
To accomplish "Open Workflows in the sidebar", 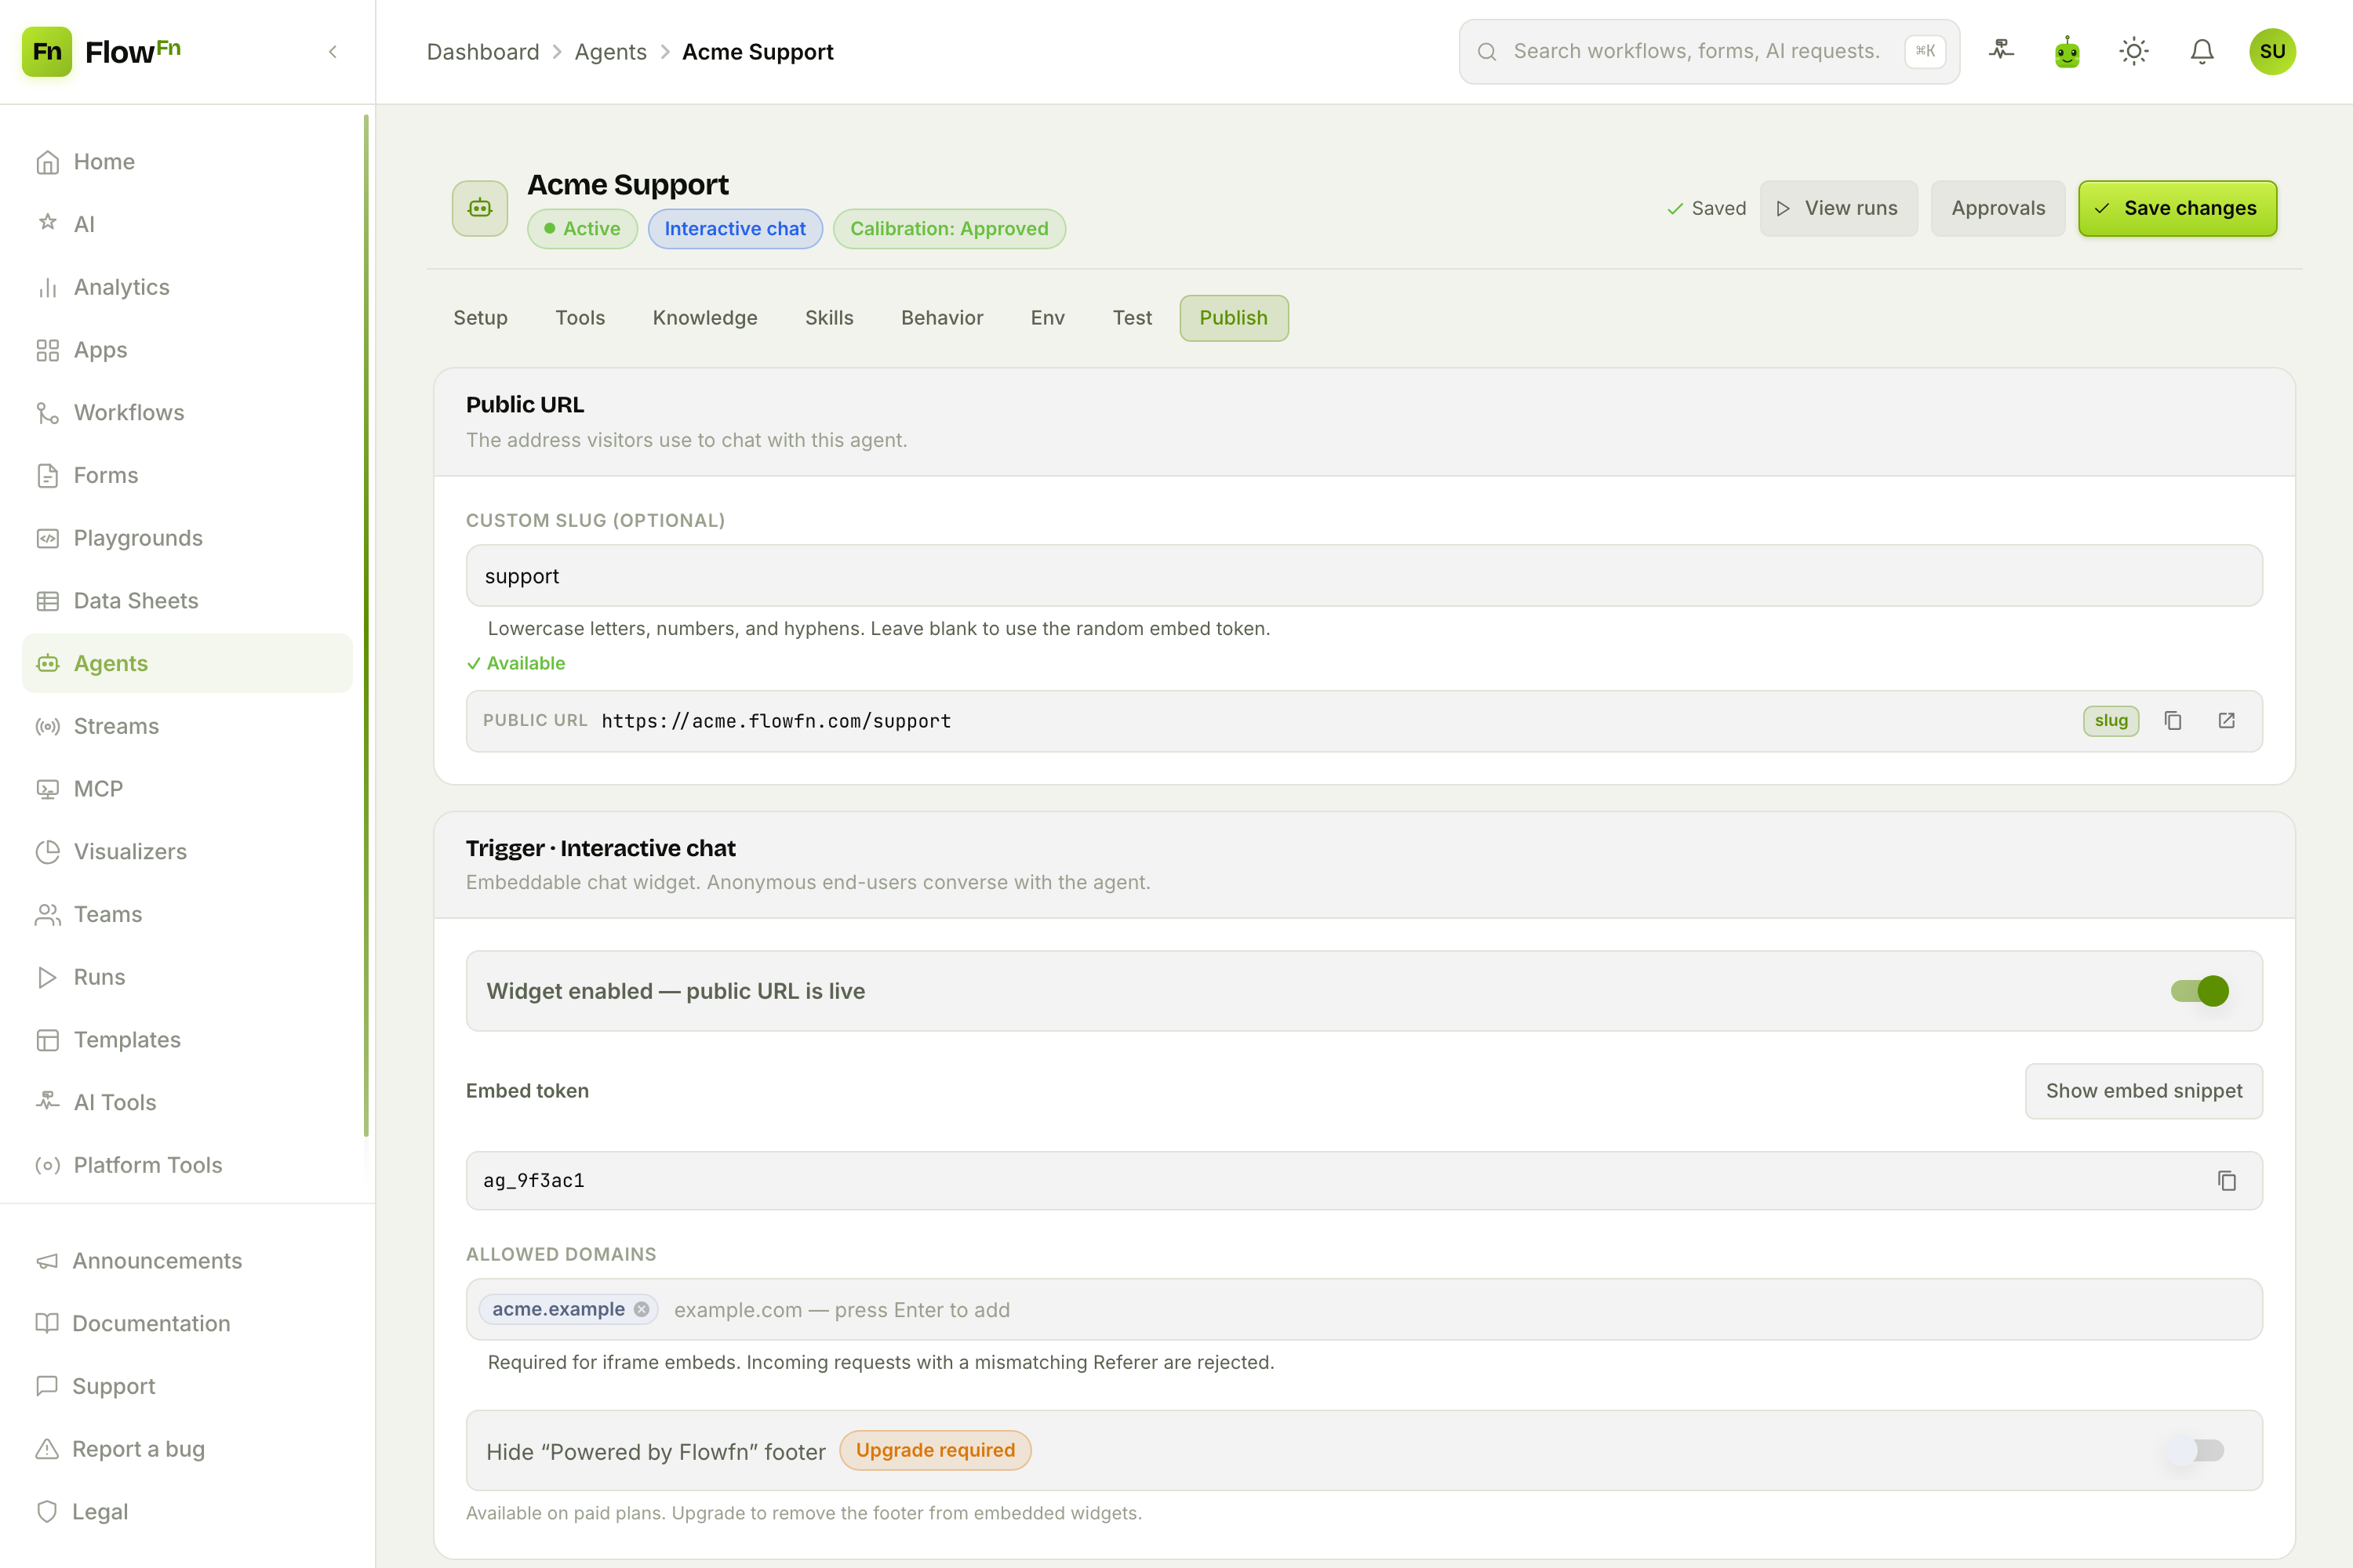I will (187, 412).
